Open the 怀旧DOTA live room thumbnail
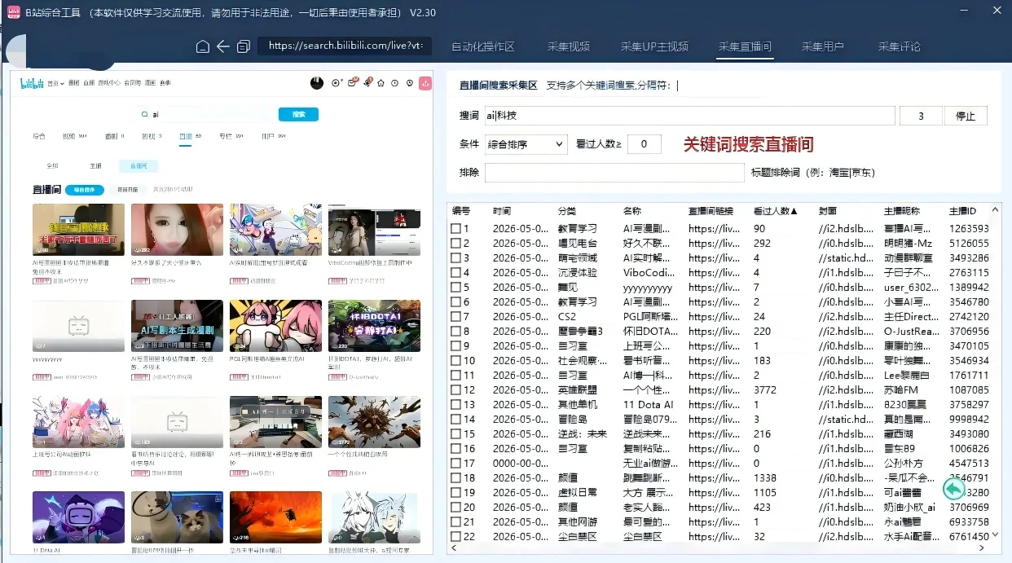The image size is (1012, 563). point(374,326)
